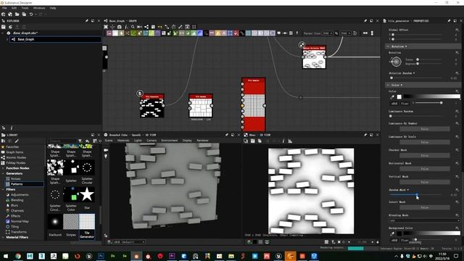Toggle Vertical Mask False button
The width and height of the screenshot is (464, 261).
pos(425,182)
